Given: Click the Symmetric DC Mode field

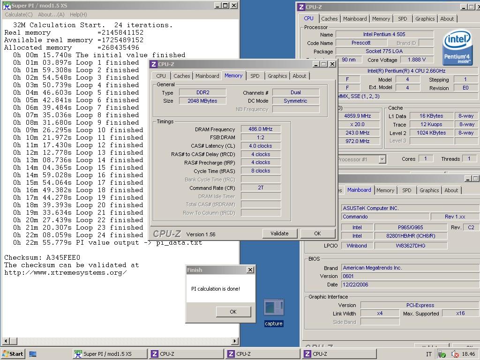Looking at the screenshot, I should tap(296, 101).
